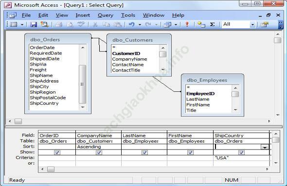Open the File menu
Image resolution: width=287 pixels, height=186 pixels.
(26, 16)
